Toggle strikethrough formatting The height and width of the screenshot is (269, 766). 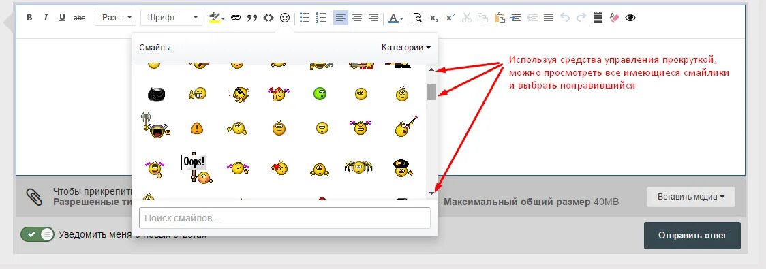(78, 18)
